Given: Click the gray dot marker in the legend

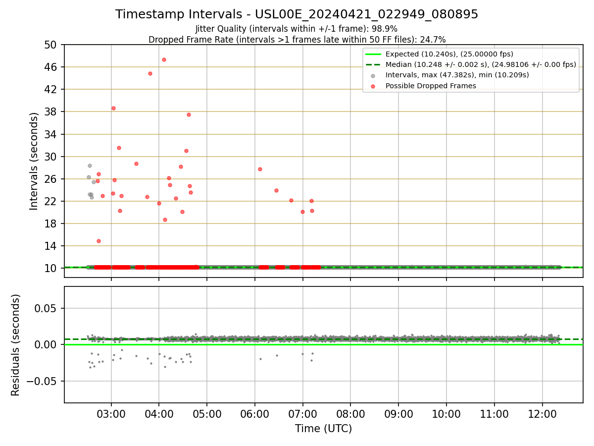Looking at the screenshot, I should point(373,76).
